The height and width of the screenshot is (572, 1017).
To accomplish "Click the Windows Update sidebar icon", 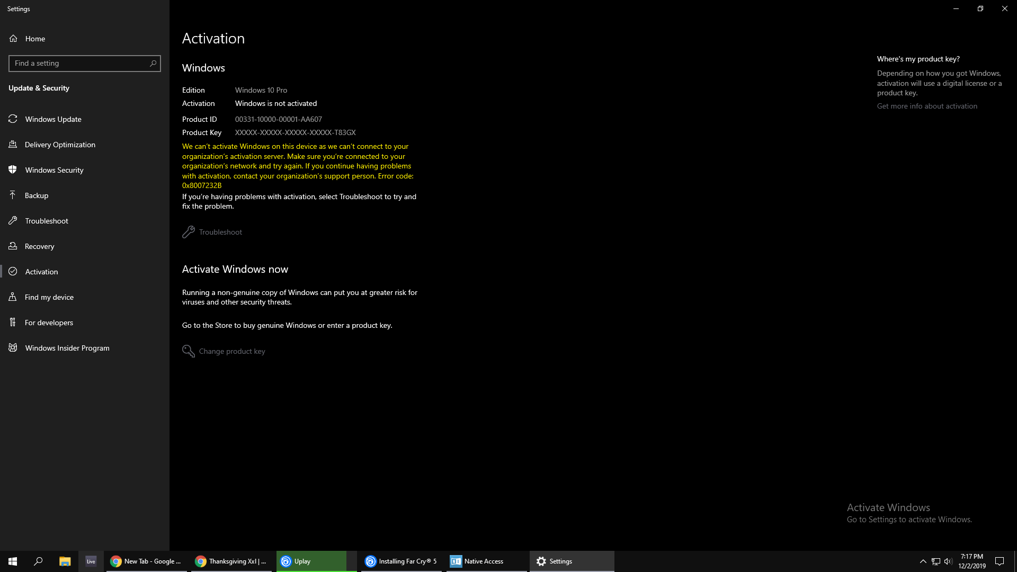I will pos(13,119).
